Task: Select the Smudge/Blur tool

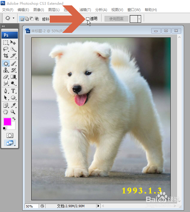Action: [6, 83]
